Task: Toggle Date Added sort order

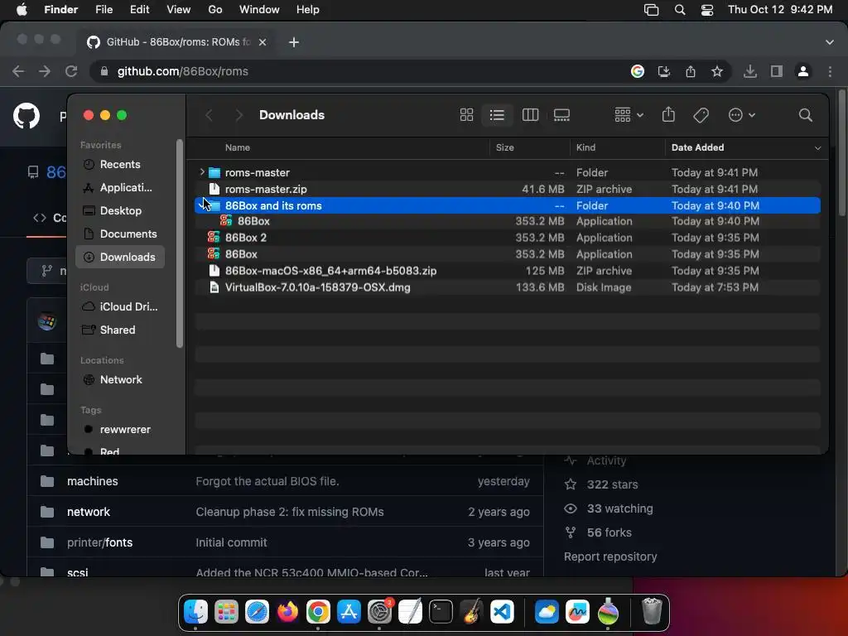Action: (x=745, y=147)
